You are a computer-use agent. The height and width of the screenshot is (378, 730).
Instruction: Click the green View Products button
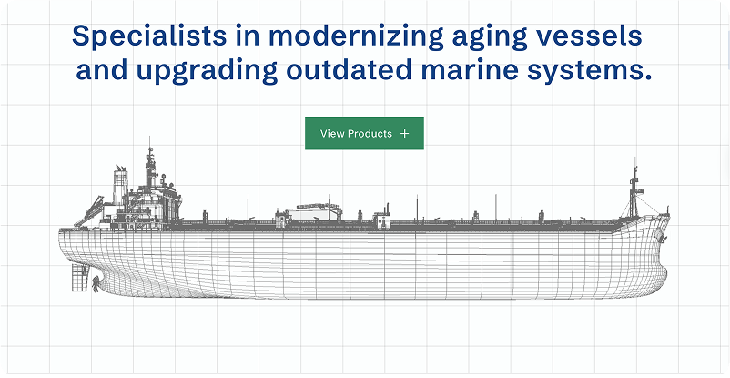click(364, 133)
